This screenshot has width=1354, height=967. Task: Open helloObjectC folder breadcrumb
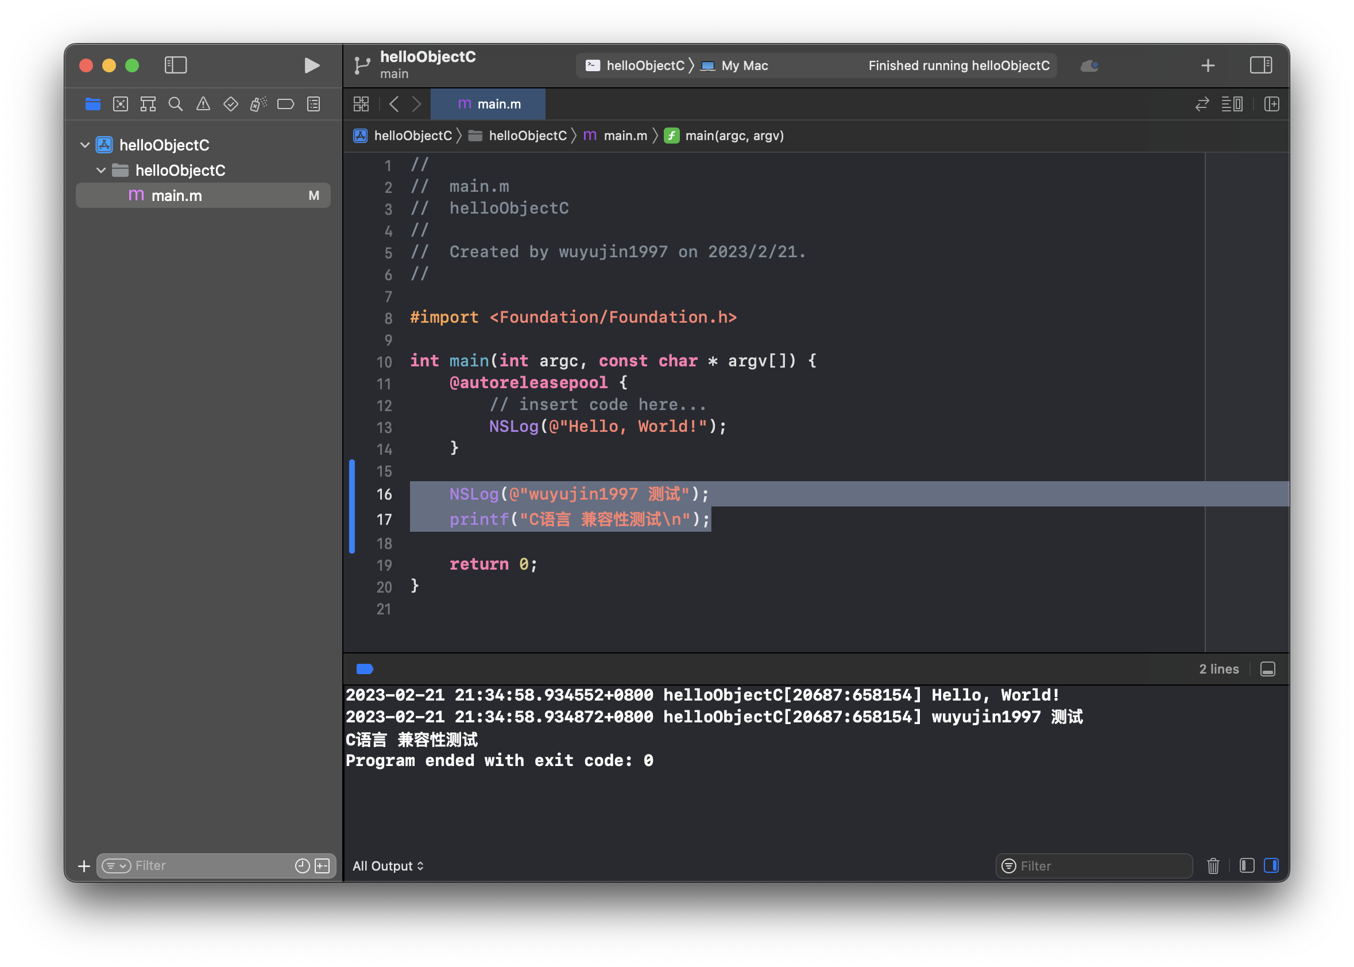coord(517,136)
